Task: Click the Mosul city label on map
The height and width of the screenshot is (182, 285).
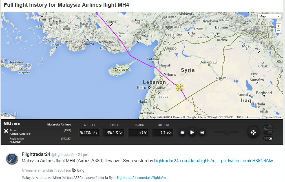Action: click(247, 46)
